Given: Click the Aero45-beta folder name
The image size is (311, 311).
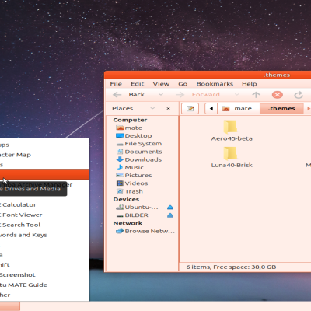Looking at the screenshot, I should pos(232,138).
